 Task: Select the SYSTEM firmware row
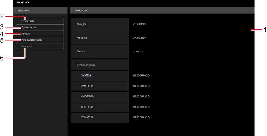[86, 75]
